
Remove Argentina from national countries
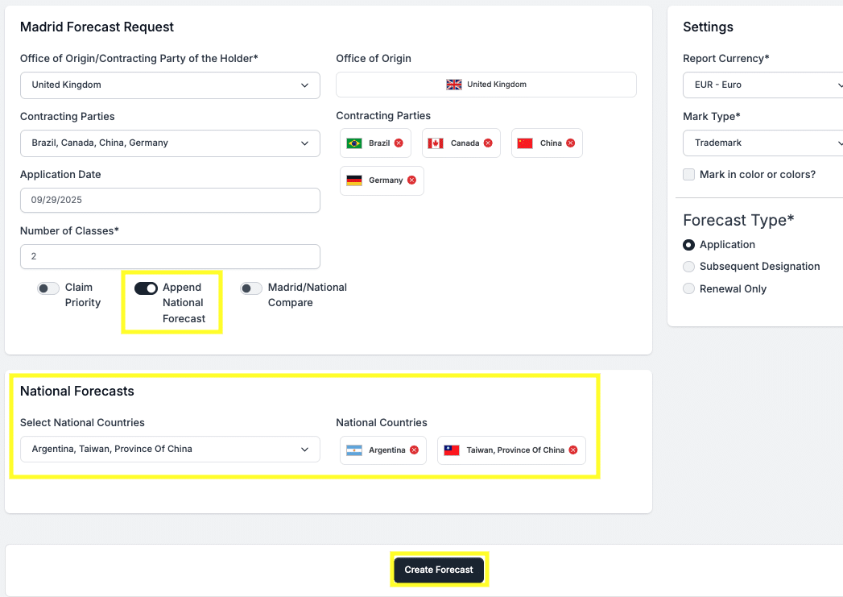[414, 450]
